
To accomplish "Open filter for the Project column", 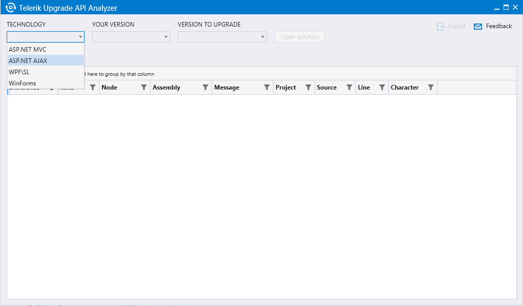I will tap(308, 88).
